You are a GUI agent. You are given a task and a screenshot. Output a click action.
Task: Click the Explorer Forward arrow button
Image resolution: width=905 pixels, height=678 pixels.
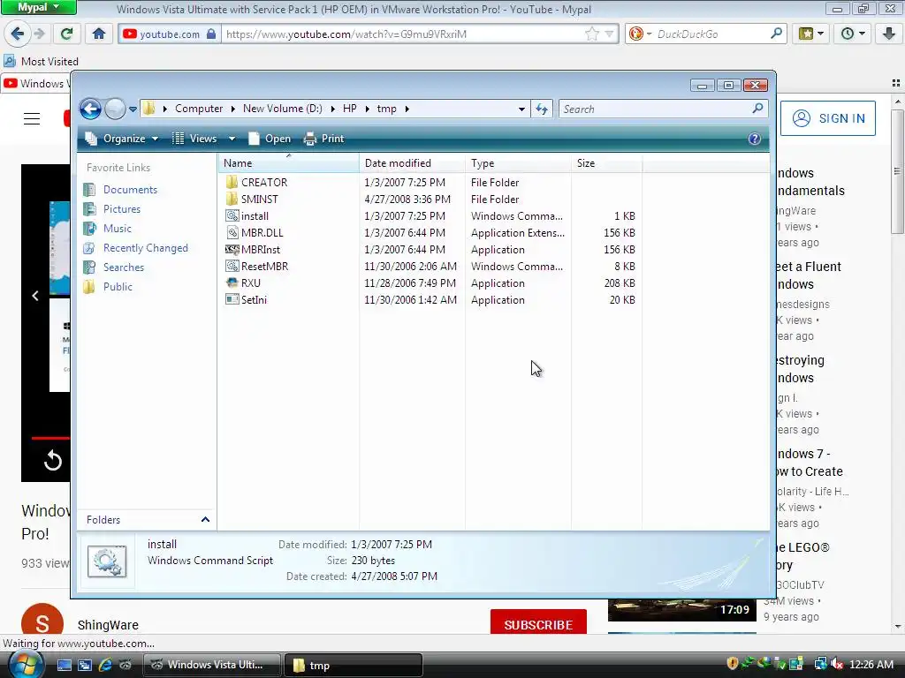pyautogui.click(x=115, y=109)
